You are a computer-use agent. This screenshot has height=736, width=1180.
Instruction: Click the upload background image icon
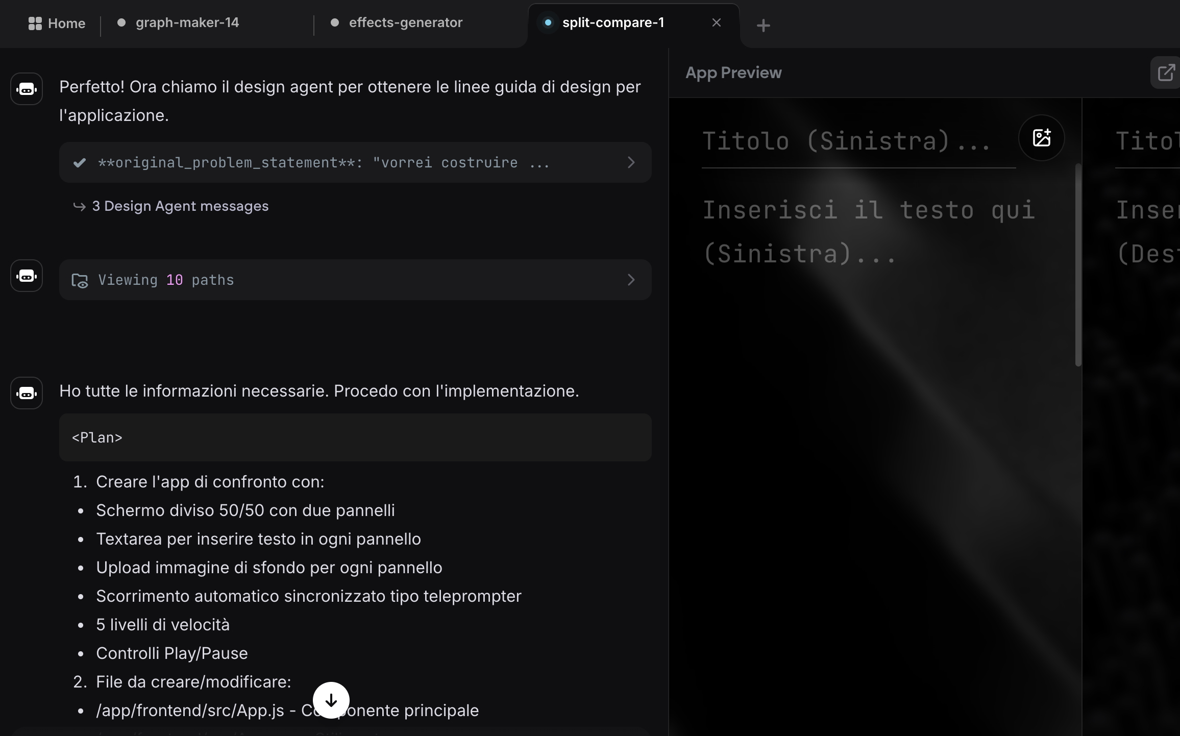(x=1041, y=138)
